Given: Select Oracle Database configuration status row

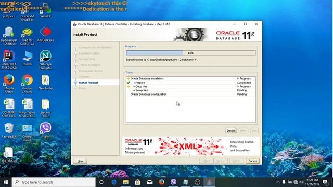Looking at the screenshot, I should pos(191,95).
